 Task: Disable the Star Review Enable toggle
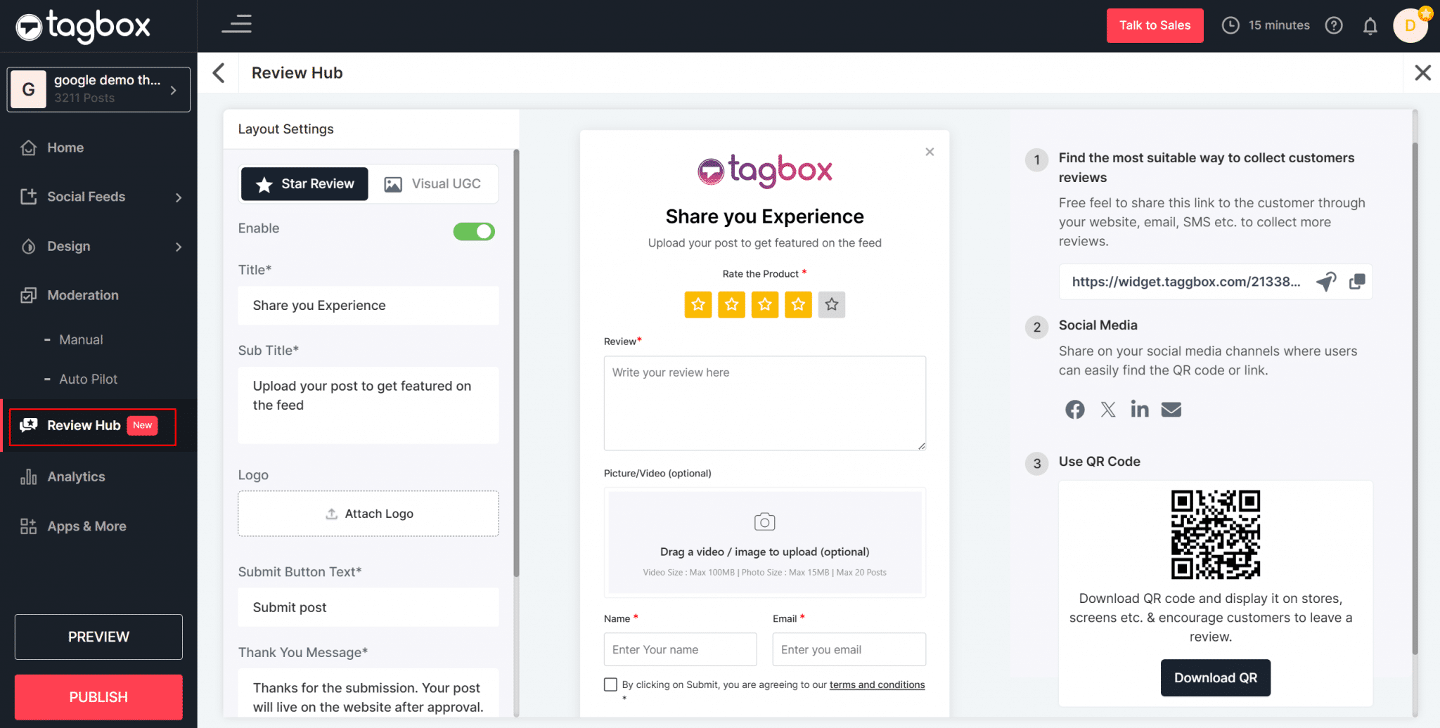(474, 231)
